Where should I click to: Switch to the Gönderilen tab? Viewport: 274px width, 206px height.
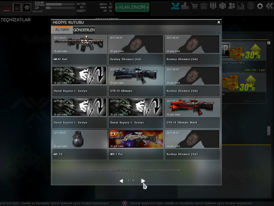pyautogui.click(x=84, y=30)
